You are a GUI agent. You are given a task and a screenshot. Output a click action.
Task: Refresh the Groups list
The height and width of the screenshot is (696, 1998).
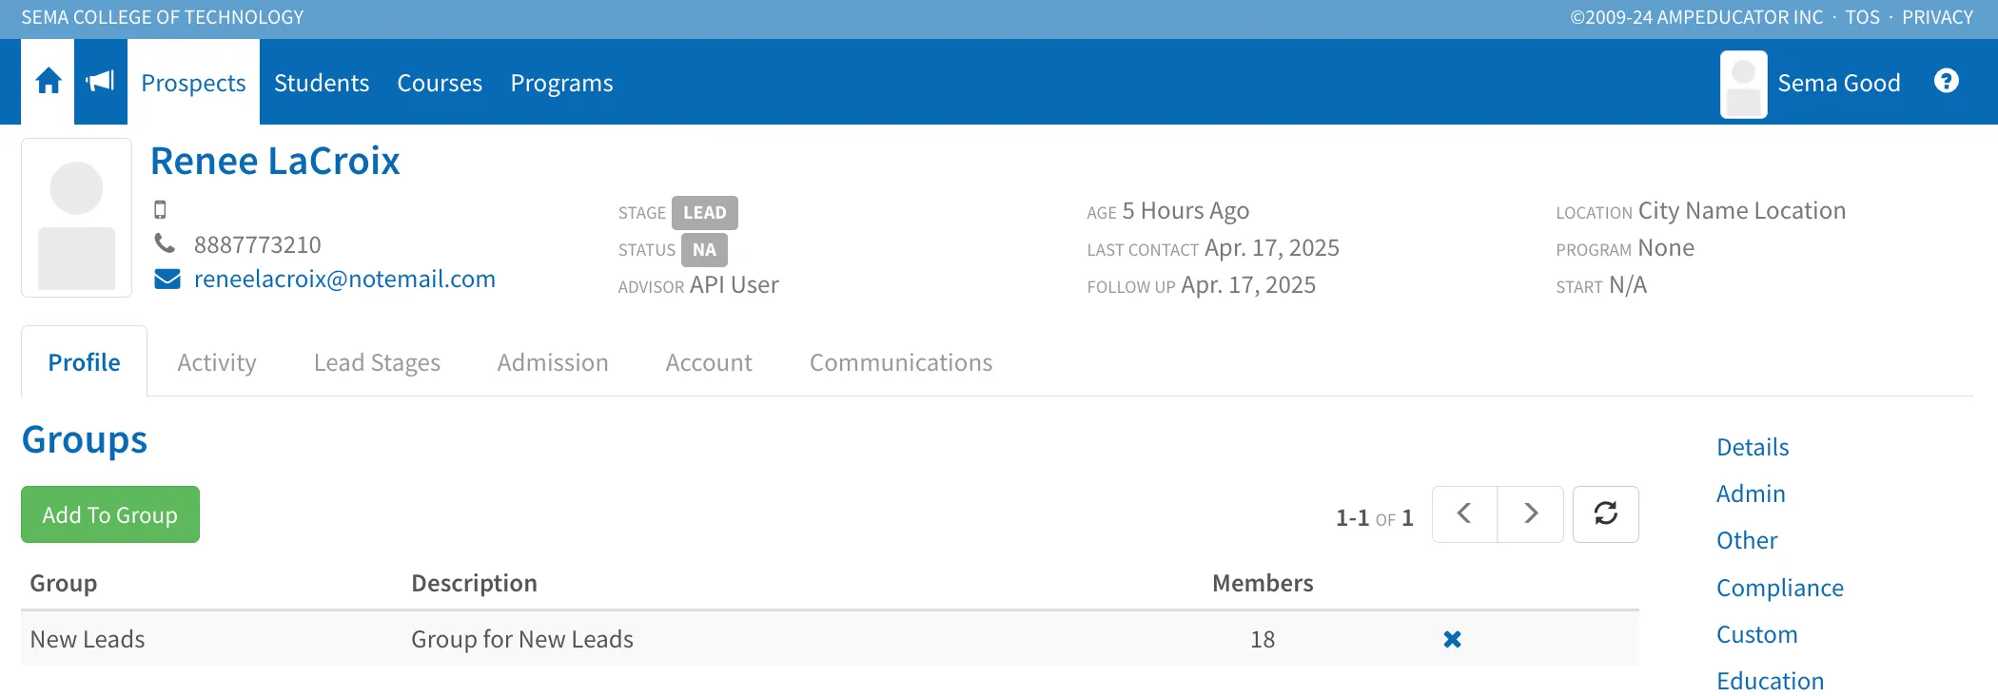click(1605, 514)
